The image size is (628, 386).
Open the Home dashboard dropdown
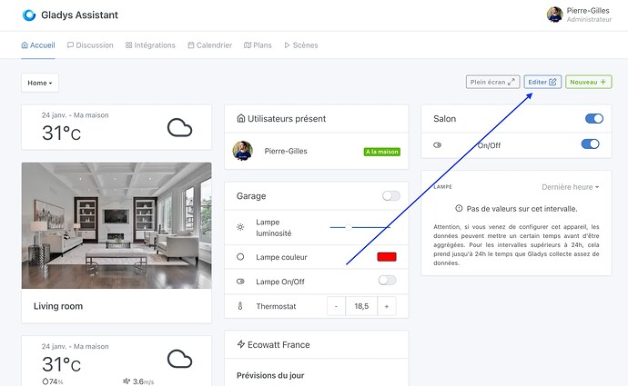40,83
